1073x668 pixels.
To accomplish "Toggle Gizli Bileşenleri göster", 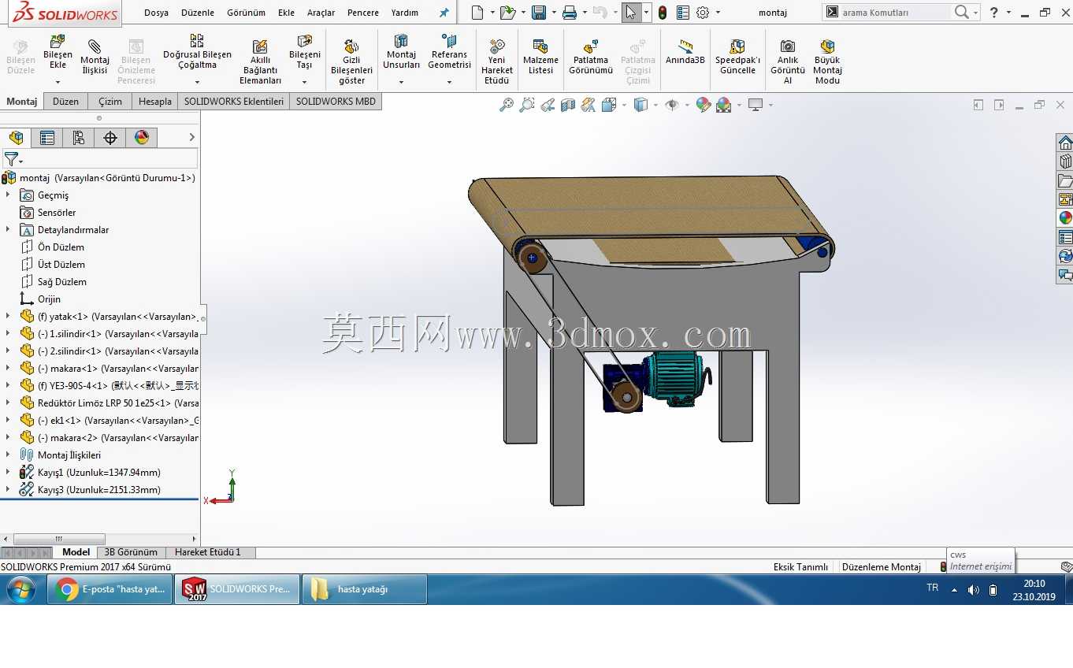I will click(351, 62).
